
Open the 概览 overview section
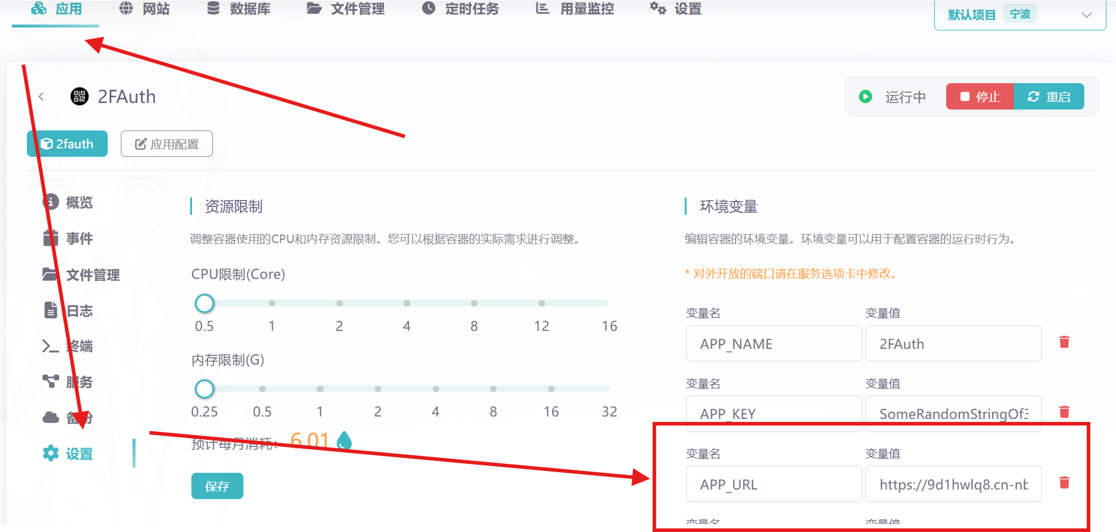coord(78,203)
